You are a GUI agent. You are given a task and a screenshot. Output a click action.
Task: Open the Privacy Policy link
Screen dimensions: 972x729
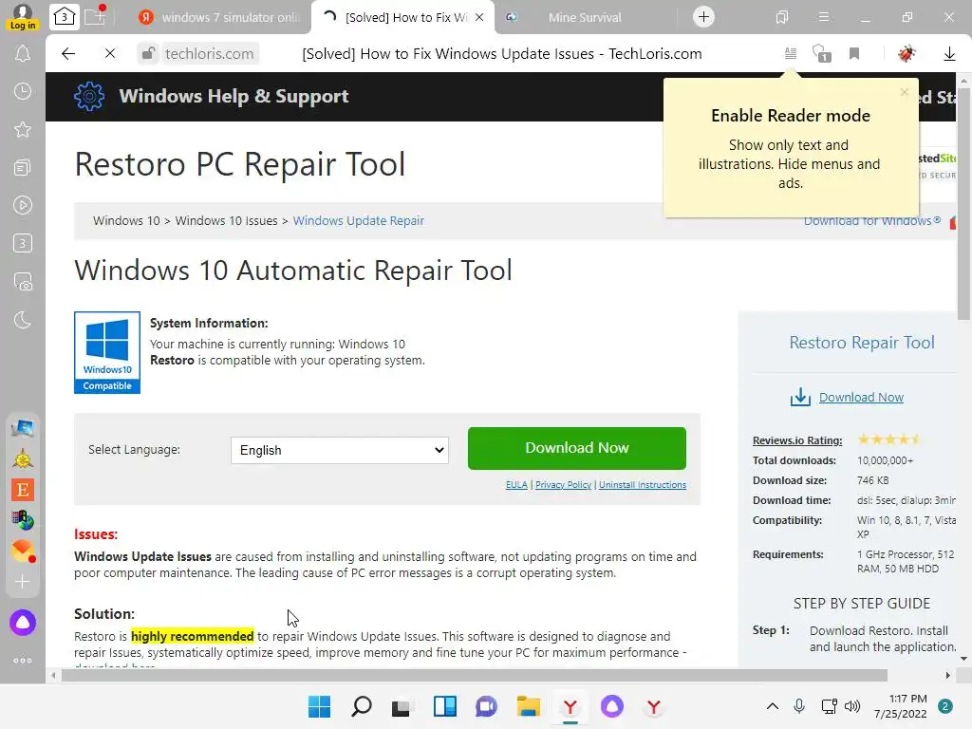pos(563,485)
